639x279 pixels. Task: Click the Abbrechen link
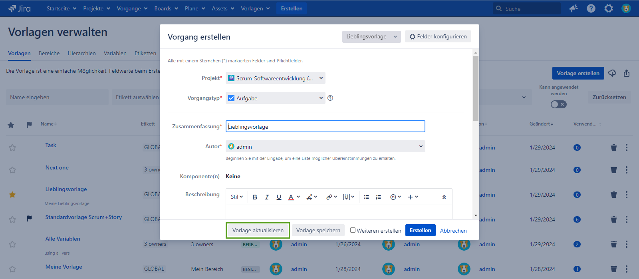pyautogui.click(x=453, y=231)
